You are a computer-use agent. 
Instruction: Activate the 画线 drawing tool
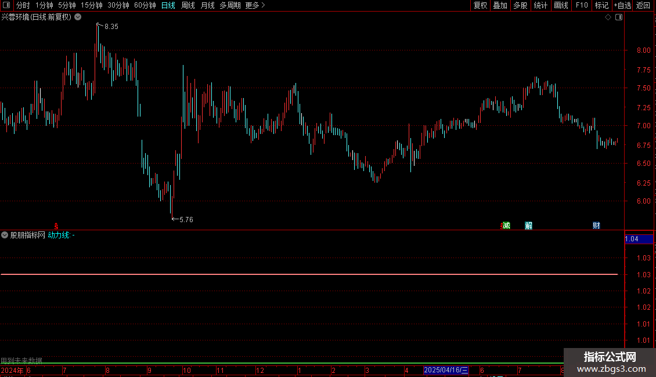pyautogui.click(x=561, y=5)
